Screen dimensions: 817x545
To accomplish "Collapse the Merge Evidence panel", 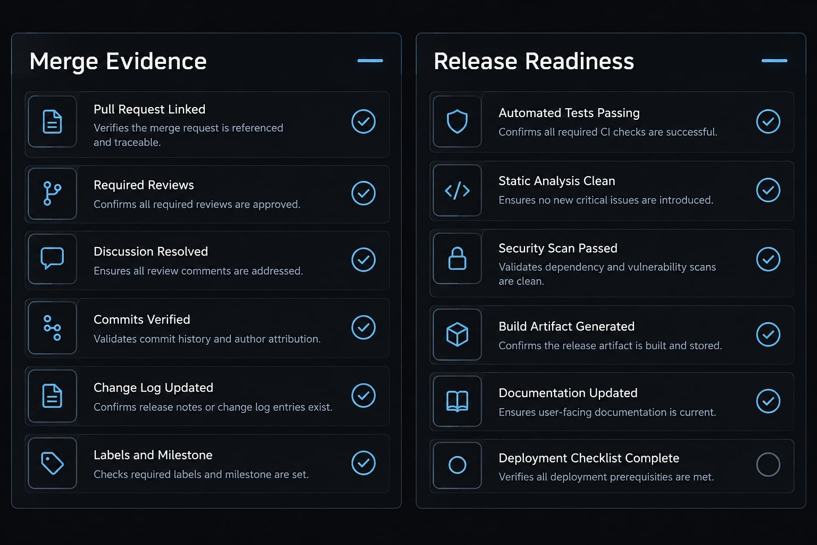I will (370, 61).
